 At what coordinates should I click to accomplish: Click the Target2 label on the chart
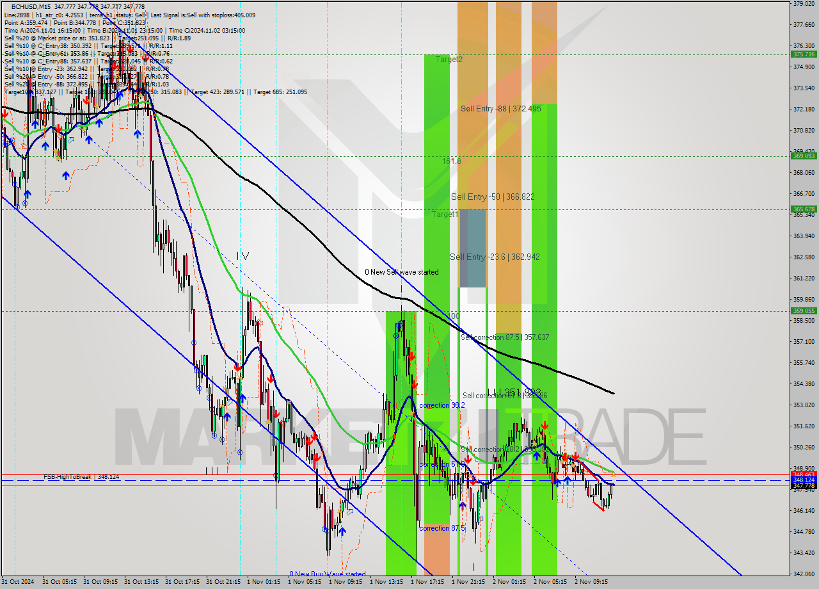[x=449, y=60]
